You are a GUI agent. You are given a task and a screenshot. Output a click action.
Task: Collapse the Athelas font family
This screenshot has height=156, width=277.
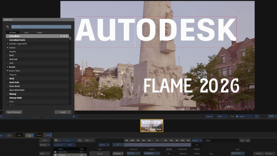coord(8,48)
